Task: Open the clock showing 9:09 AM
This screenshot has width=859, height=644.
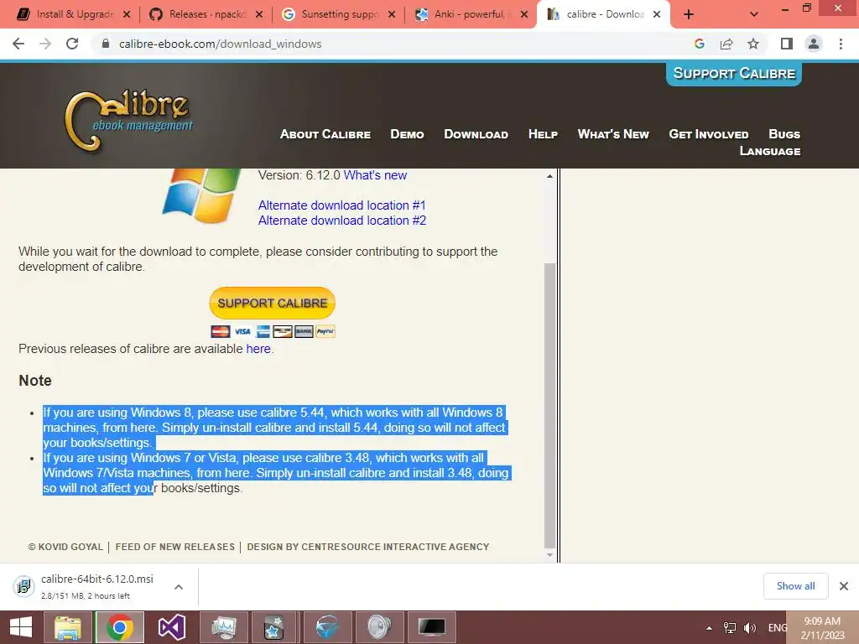Action: tap(822, 627)
